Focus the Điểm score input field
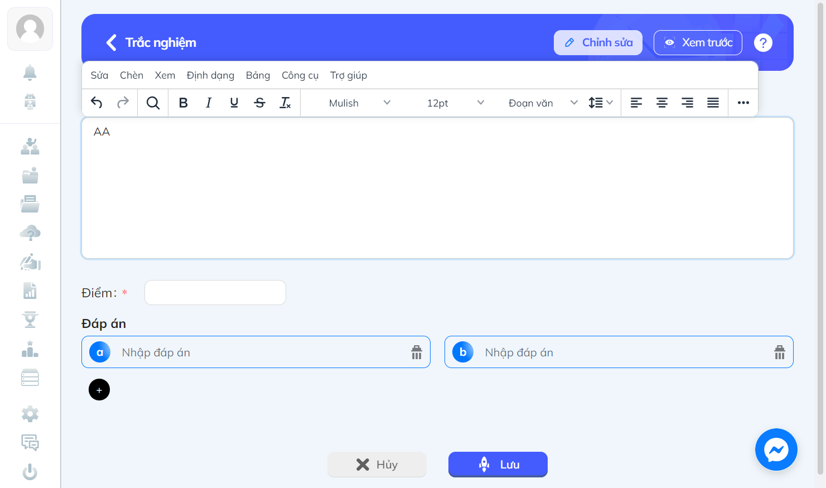Screen dimensions: 826x488 (215, 293)
